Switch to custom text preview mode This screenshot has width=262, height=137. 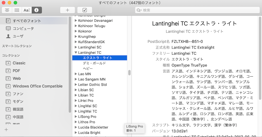click(27, 10)
